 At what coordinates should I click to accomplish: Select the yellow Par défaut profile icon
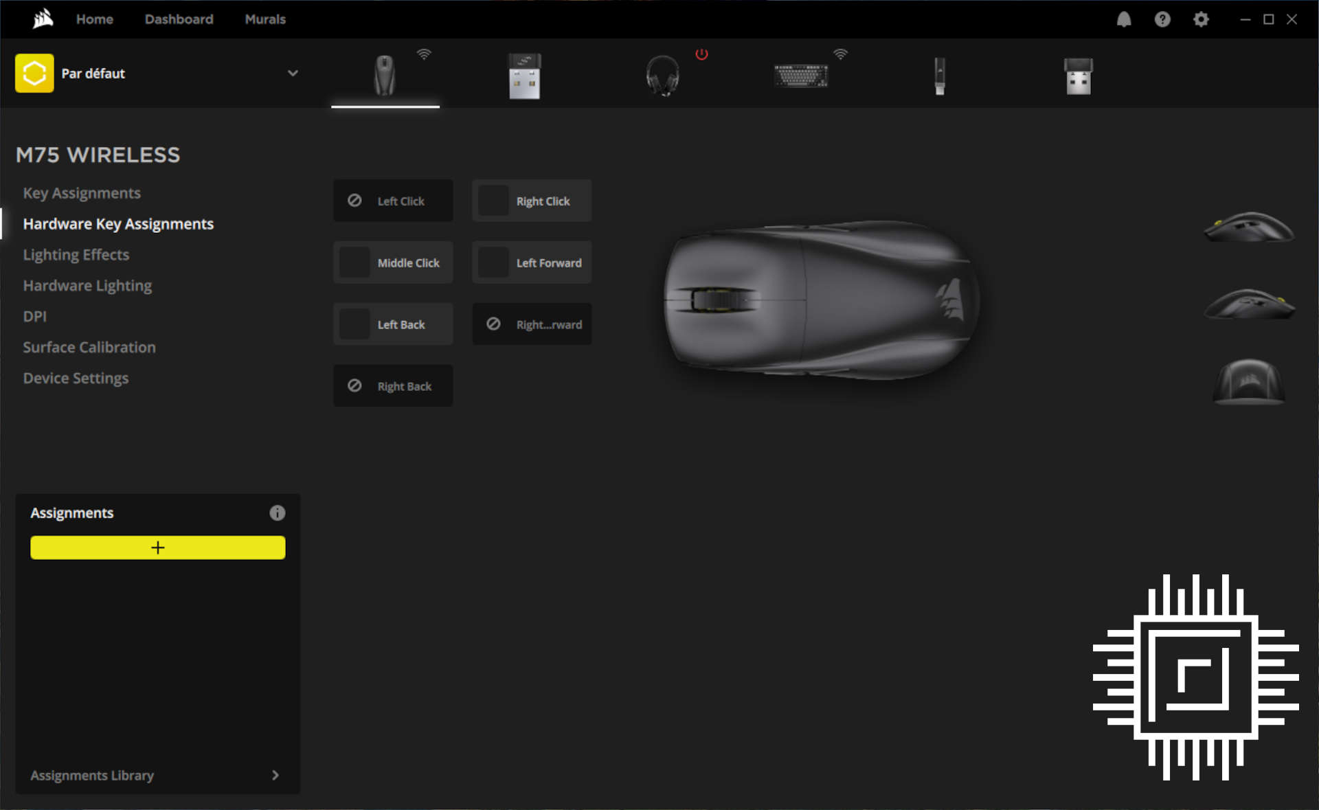(x=34, y=73)
